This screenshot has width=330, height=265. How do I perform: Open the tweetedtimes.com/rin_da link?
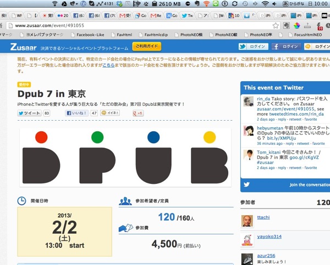point(296,114)
